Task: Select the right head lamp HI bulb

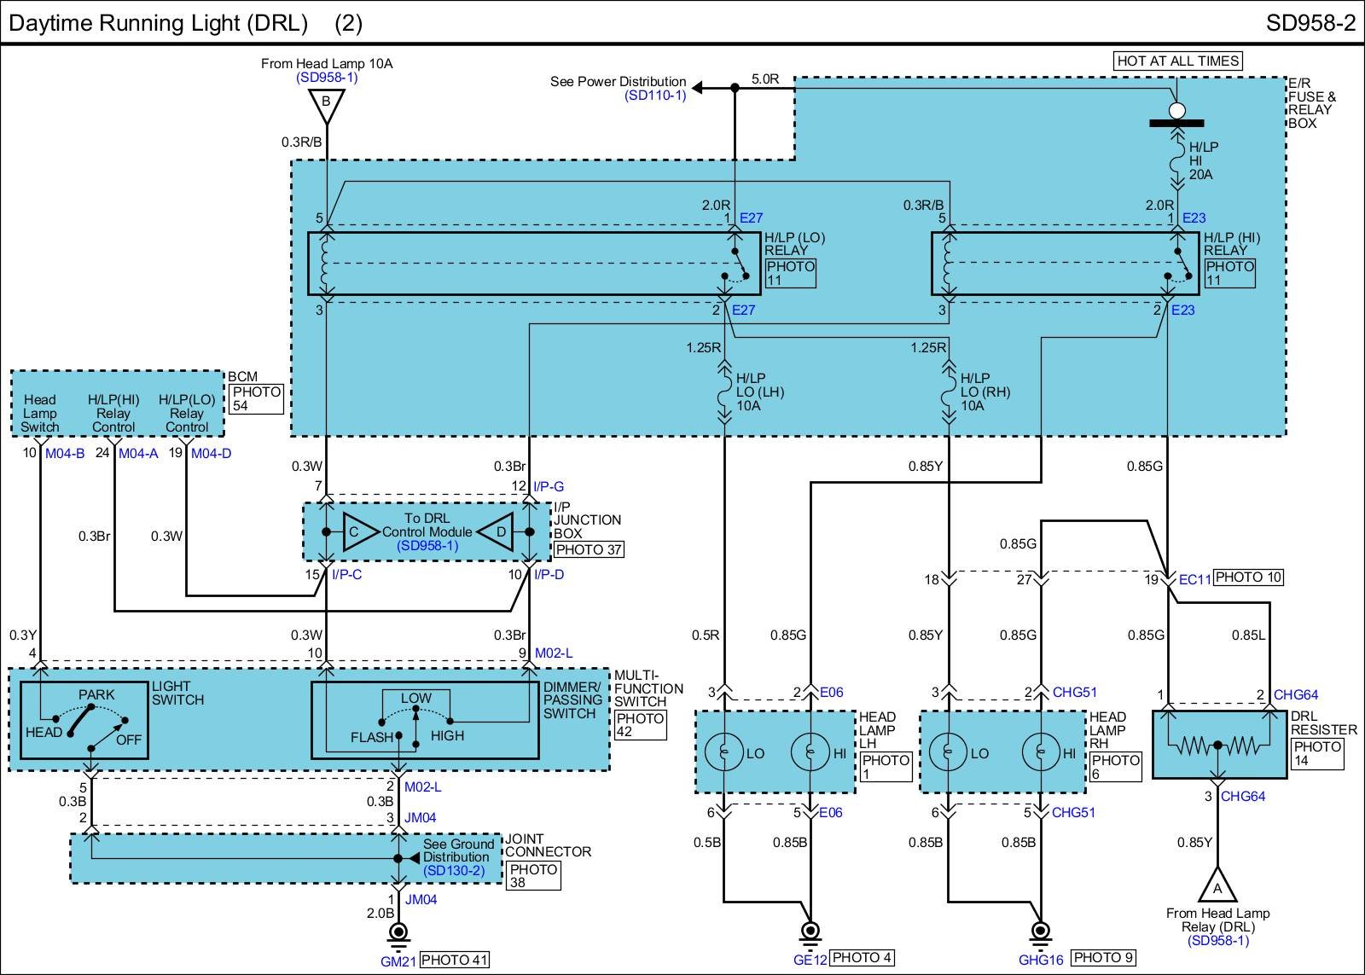Action: tap(1040, 752)
